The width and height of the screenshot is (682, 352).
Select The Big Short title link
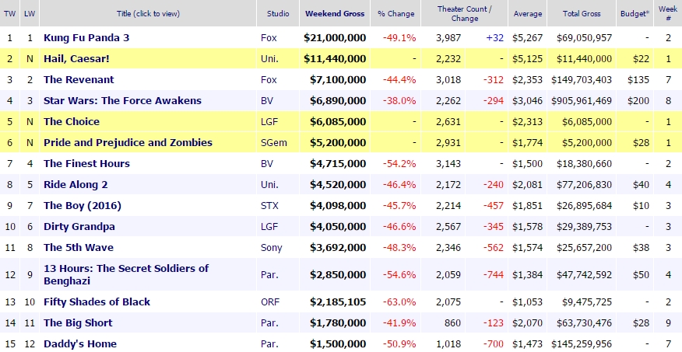tap(78, 322)
